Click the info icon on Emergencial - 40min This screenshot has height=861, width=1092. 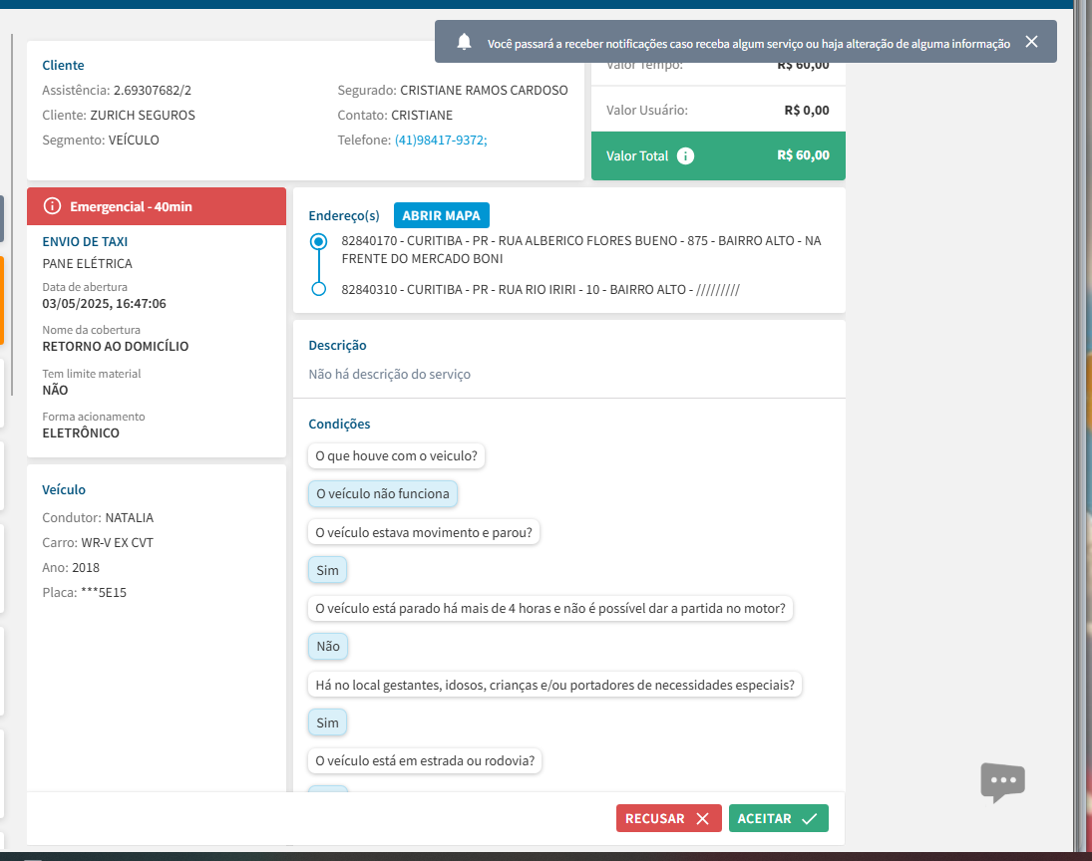pos(52,206)
